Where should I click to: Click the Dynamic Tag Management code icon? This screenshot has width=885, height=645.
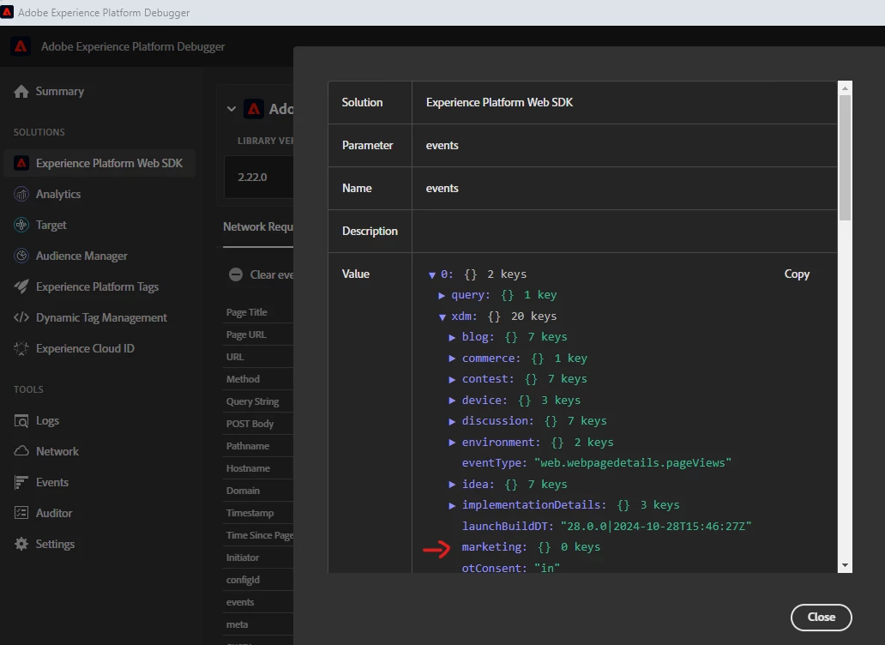[x=21, y=317]
